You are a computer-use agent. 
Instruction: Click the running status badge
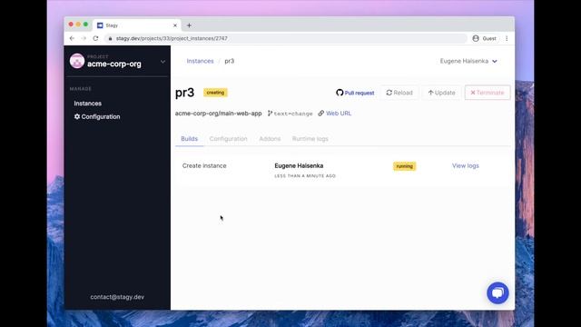[x=404, y=166]
